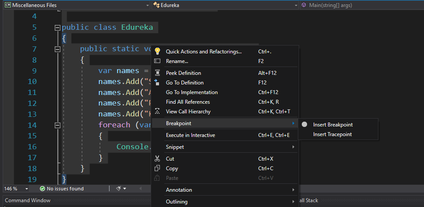Collapse the foreach block outline box on line 14
Screen dimensions: 424x207
pos(57,125)
